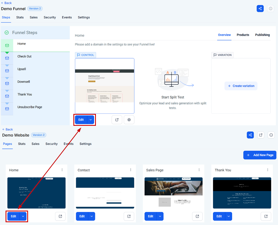
Task: Click the Sales Page thumbnail preview
Action: pyautogui.click(x=173, y=193)
